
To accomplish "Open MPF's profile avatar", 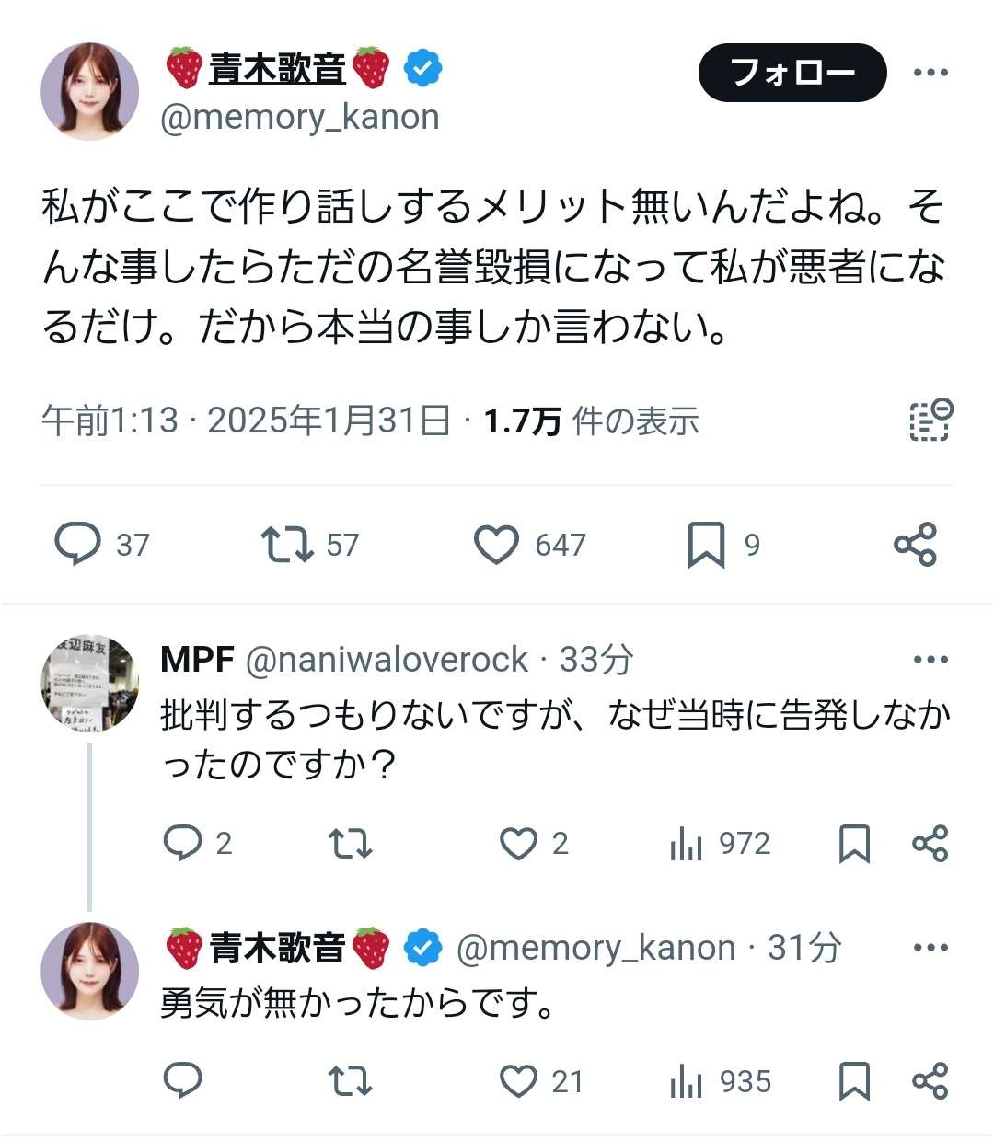I will click(x=89, y=683).
